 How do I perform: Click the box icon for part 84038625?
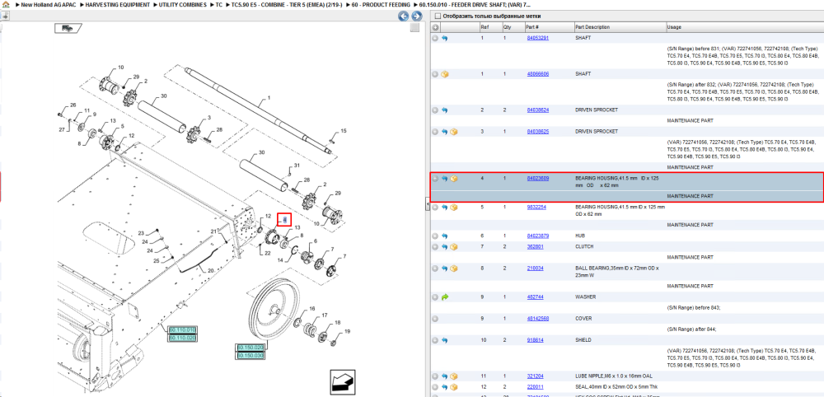(x=453, y=131)
